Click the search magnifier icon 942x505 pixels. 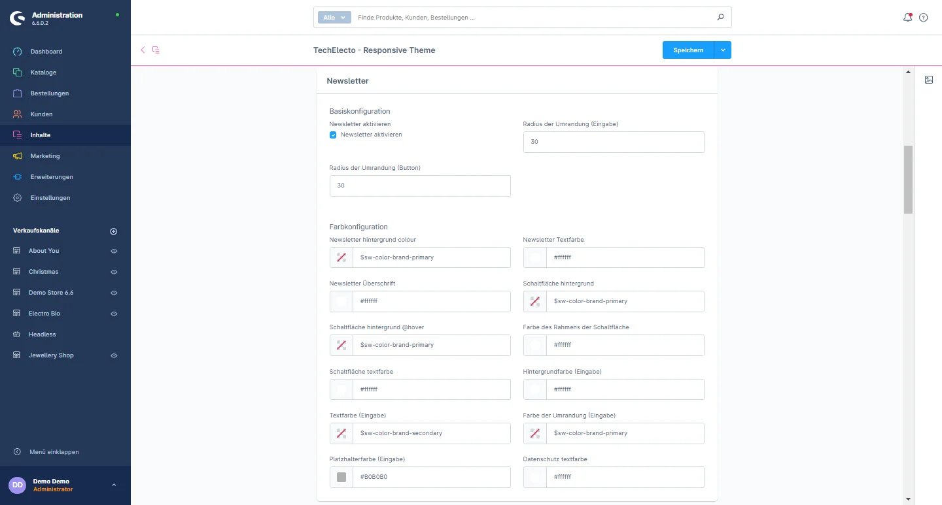point(720,18)
